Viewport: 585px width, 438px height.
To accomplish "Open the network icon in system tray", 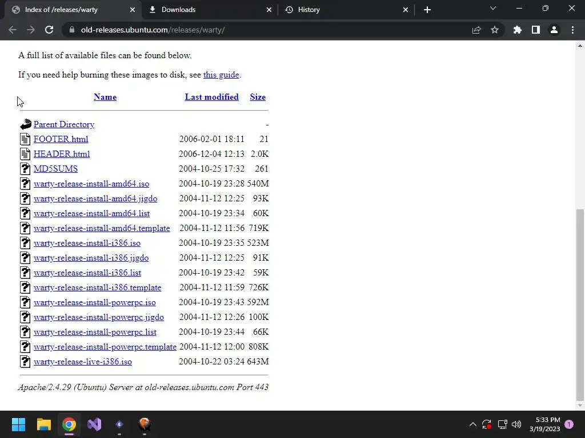I will click(x=502, y=424).
